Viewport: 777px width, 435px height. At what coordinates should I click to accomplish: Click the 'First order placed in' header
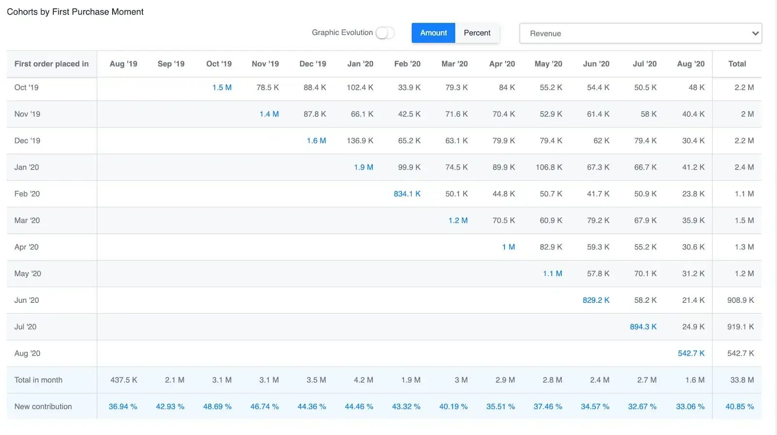point(51,64)
